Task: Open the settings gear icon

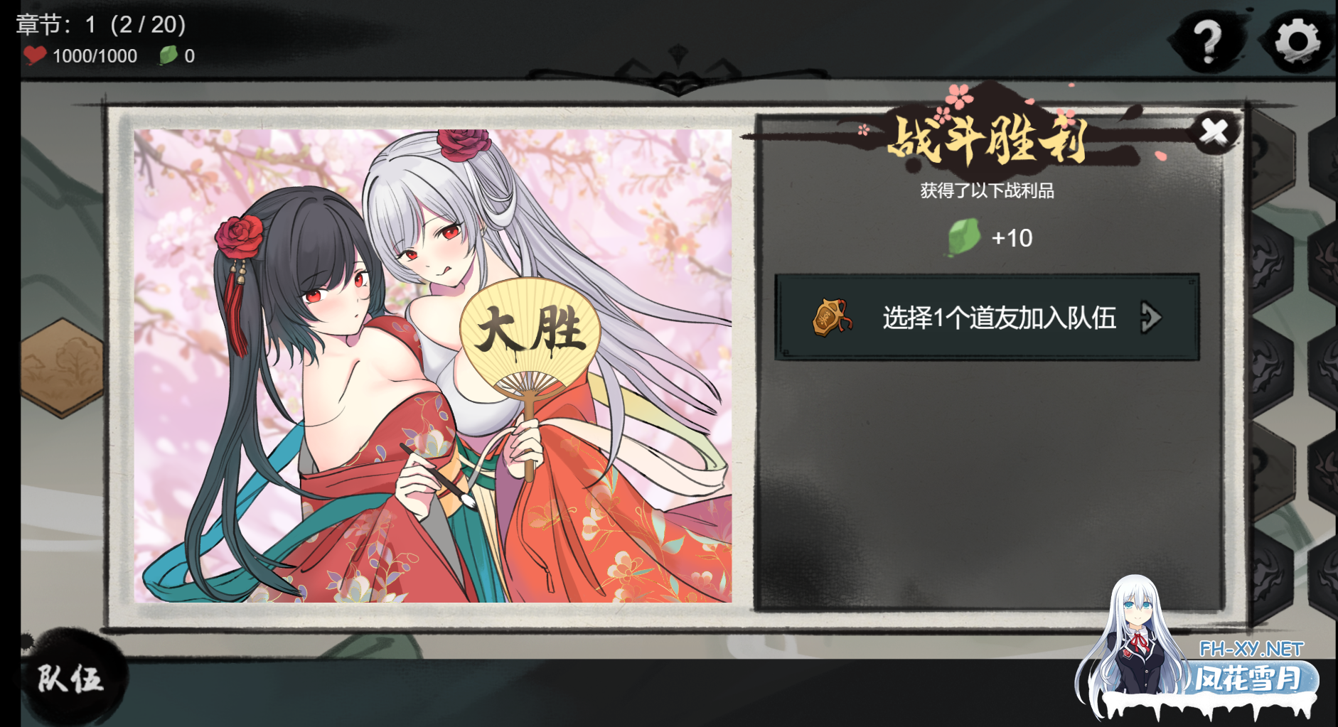Action: [x=1297, y=41]
